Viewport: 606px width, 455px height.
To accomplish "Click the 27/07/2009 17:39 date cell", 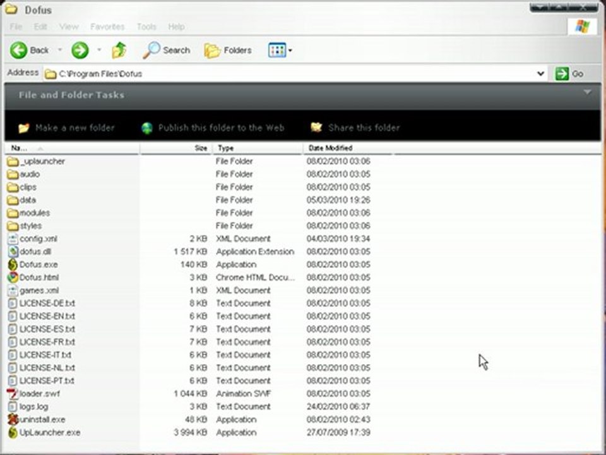I will (x=338, y=432).
